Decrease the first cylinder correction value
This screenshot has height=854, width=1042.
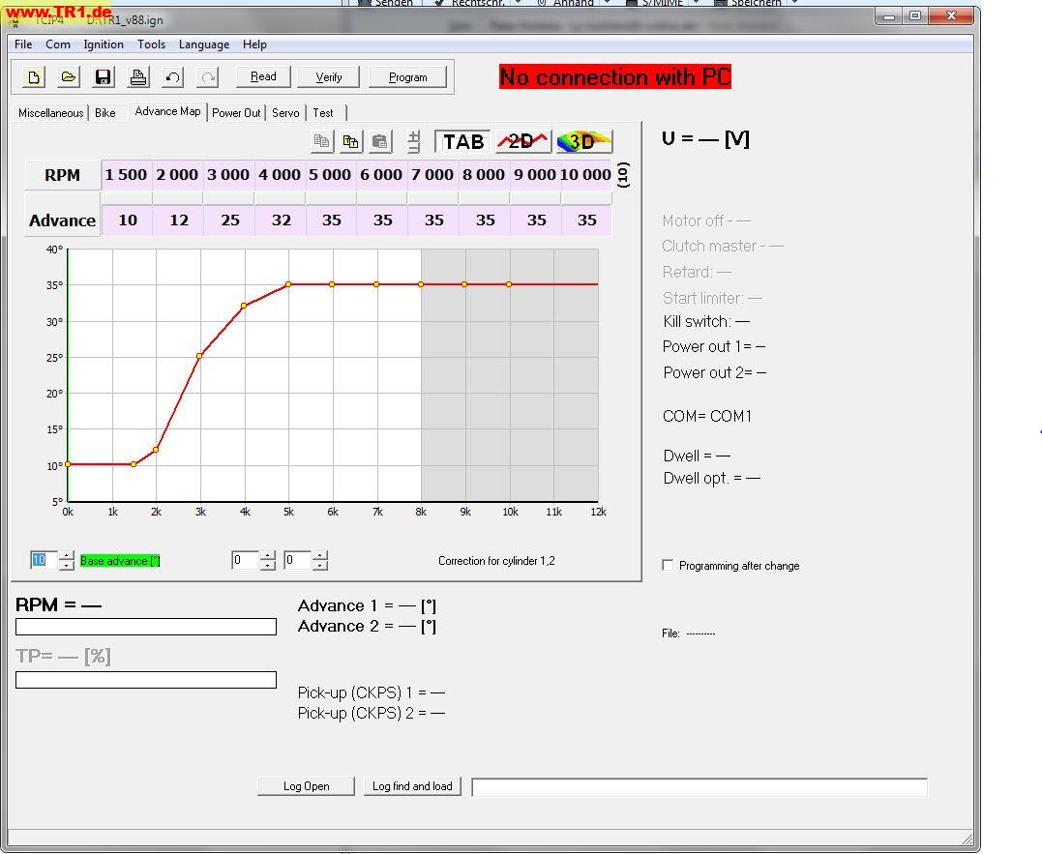267,565
